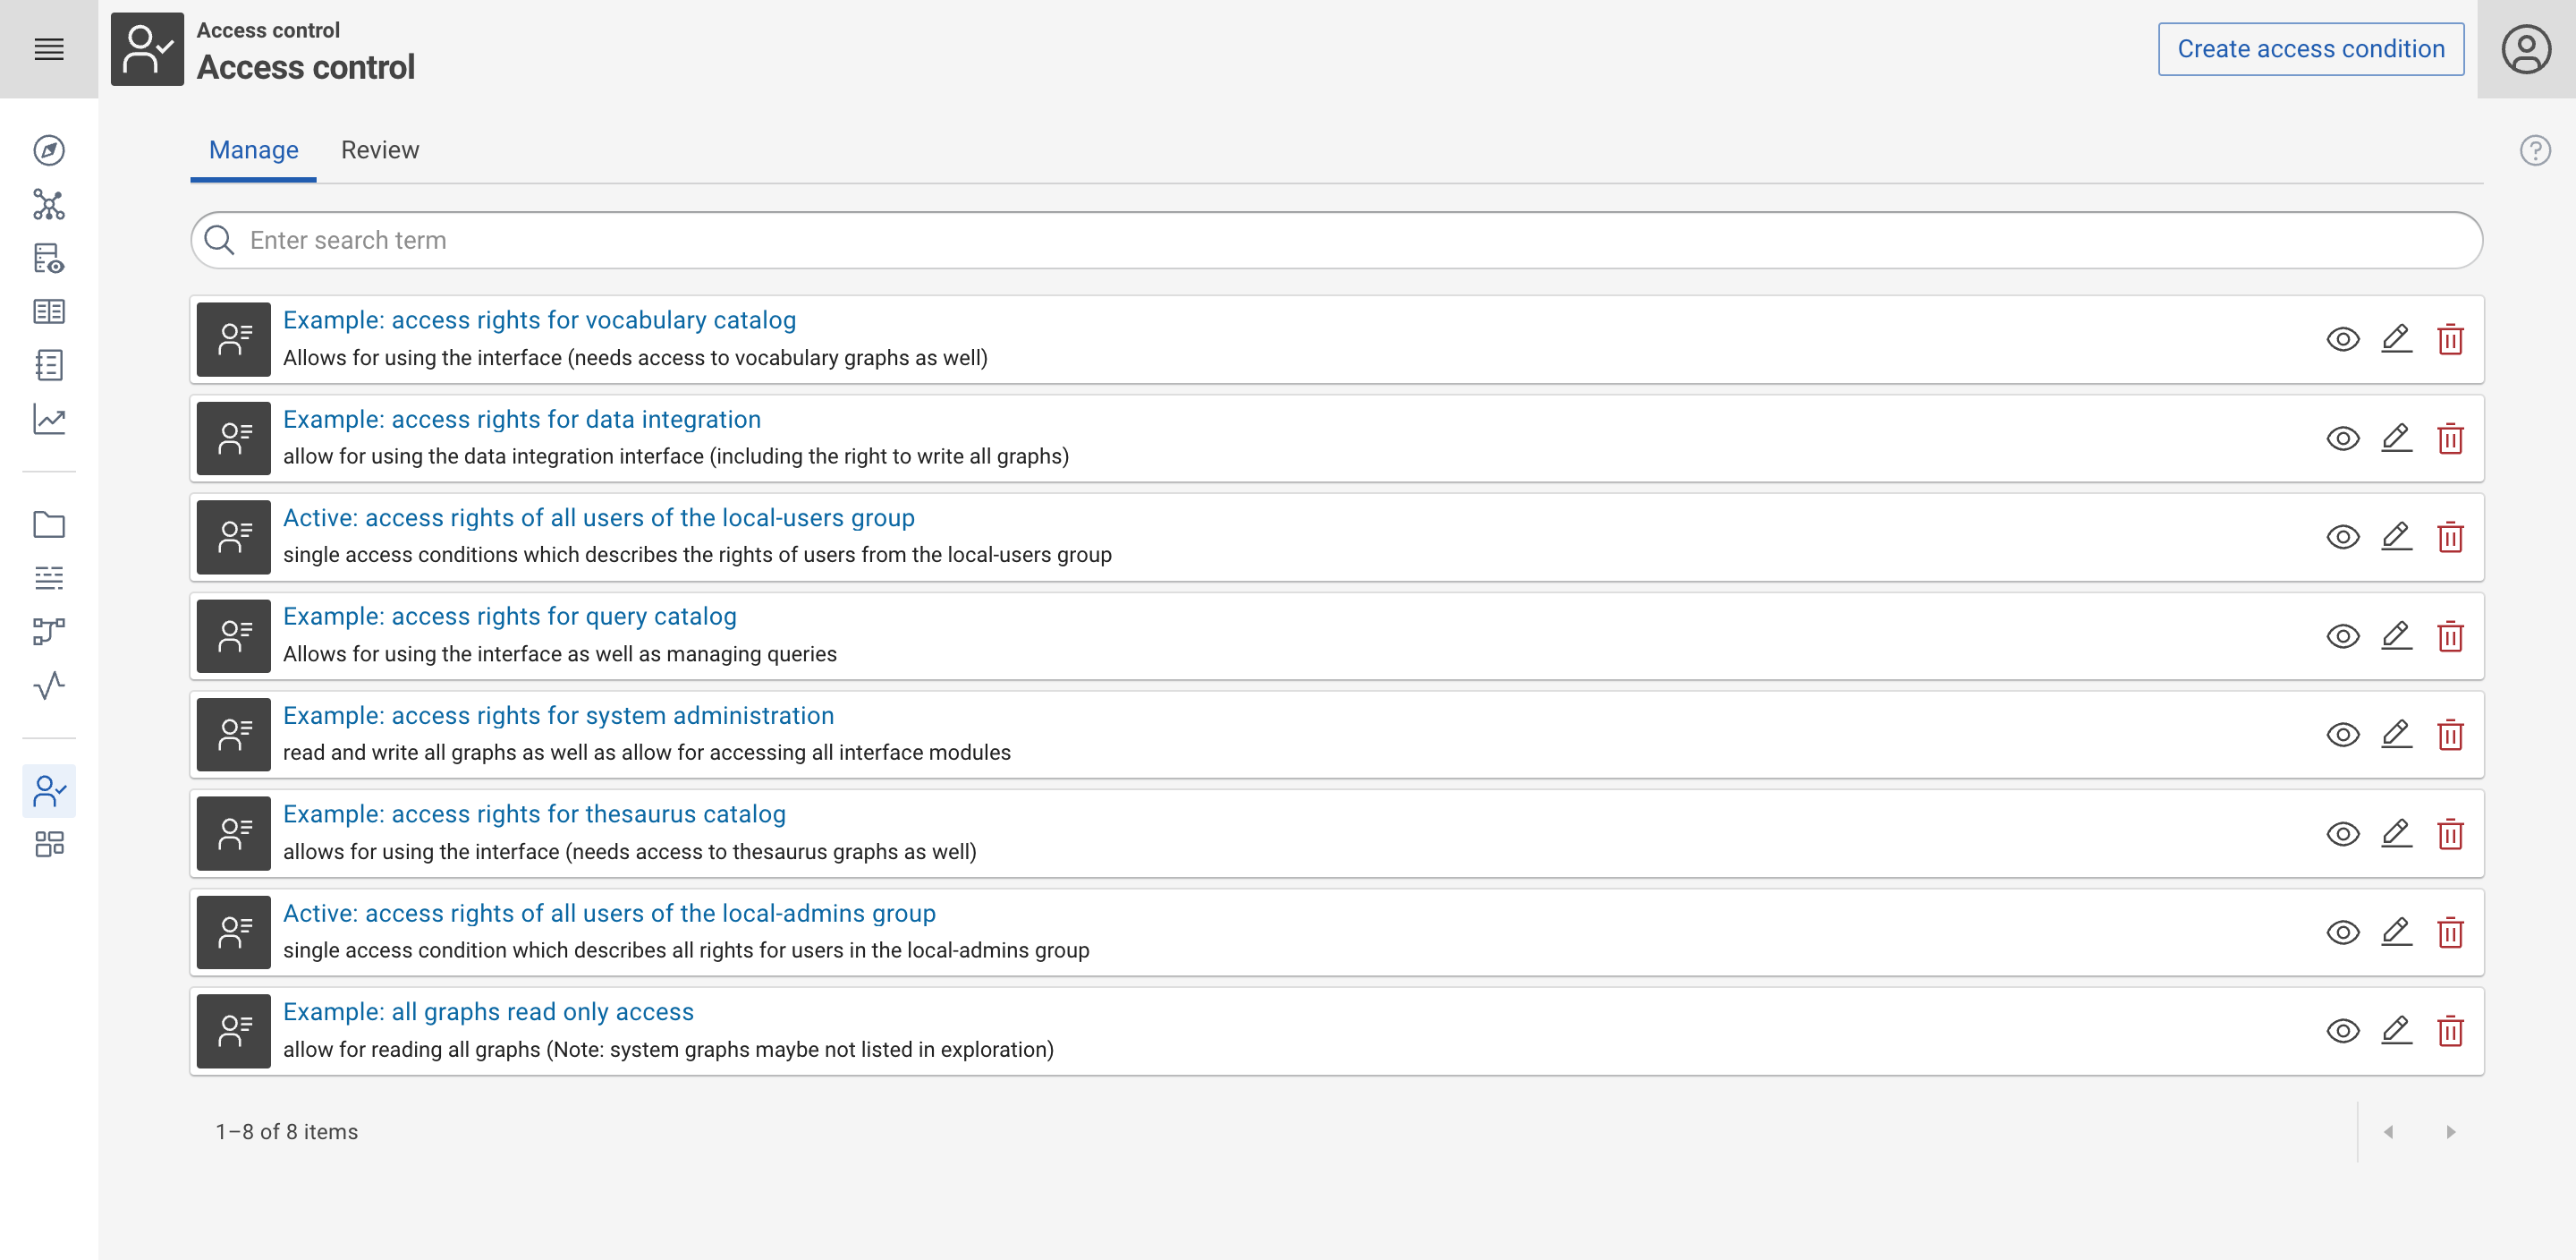Open the data view with eye icon in sidebar

pyautogui.click(x=49, y=259)
